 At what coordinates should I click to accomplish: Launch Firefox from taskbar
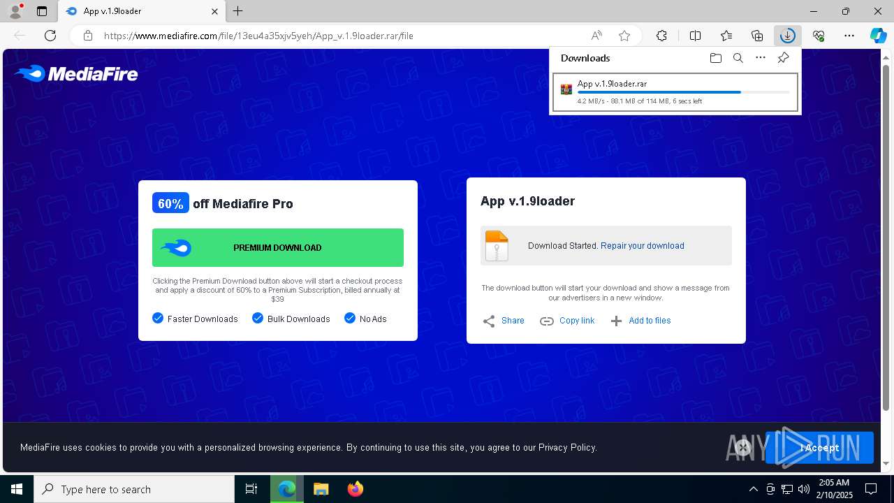pos(355,489)
